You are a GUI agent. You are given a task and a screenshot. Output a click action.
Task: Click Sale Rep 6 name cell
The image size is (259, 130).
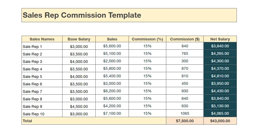[42, 84]
